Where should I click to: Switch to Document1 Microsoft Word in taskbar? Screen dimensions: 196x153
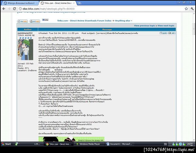click(119, 144)
